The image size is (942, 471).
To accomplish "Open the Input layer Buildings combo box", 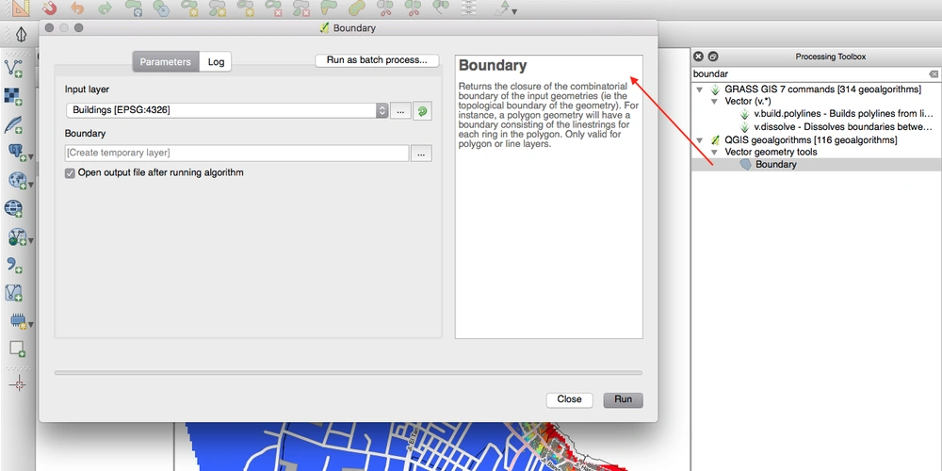I will click(x=227, y=110).
